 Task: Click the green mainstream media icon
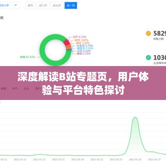click(148, 57)
